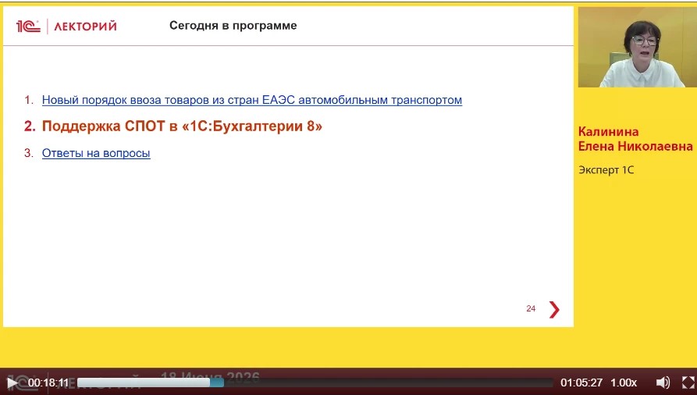Click presenter name Калинина Елена Николаевна
This screenshot has width=697, height=395.
pos(635,139)
